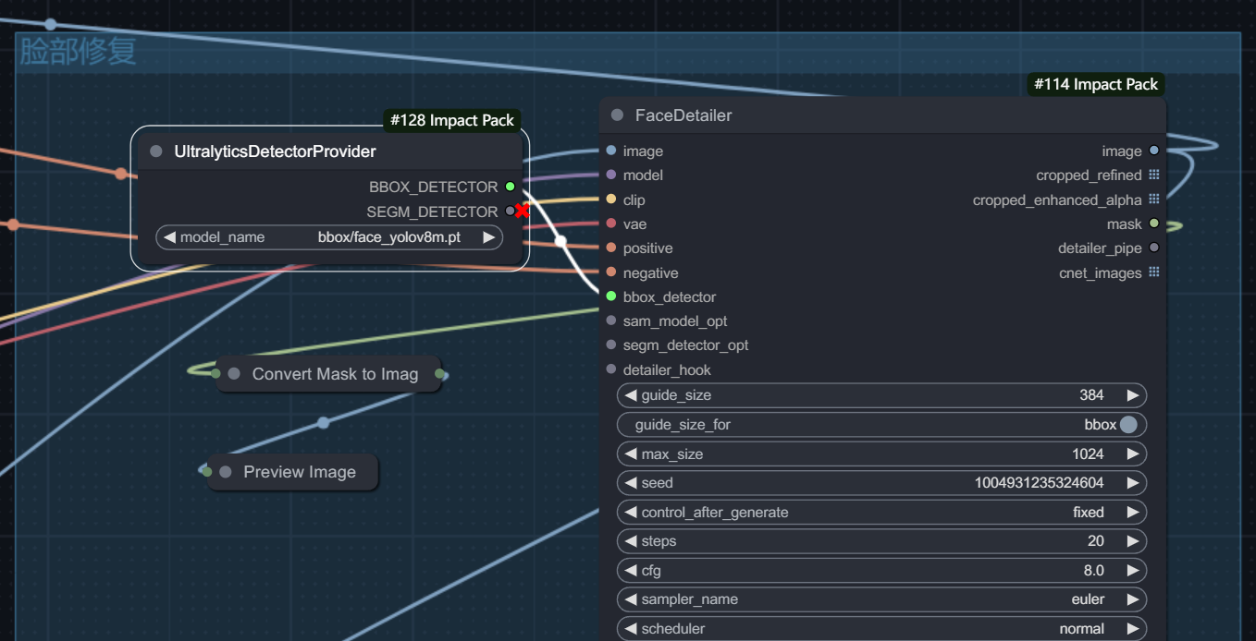Viewport: 1256px width, 641px height.
Task: Open the model_name dropdown showing bbox/face_yolov8m.pt
Action: pyautogui.click(x=329, y=237)
